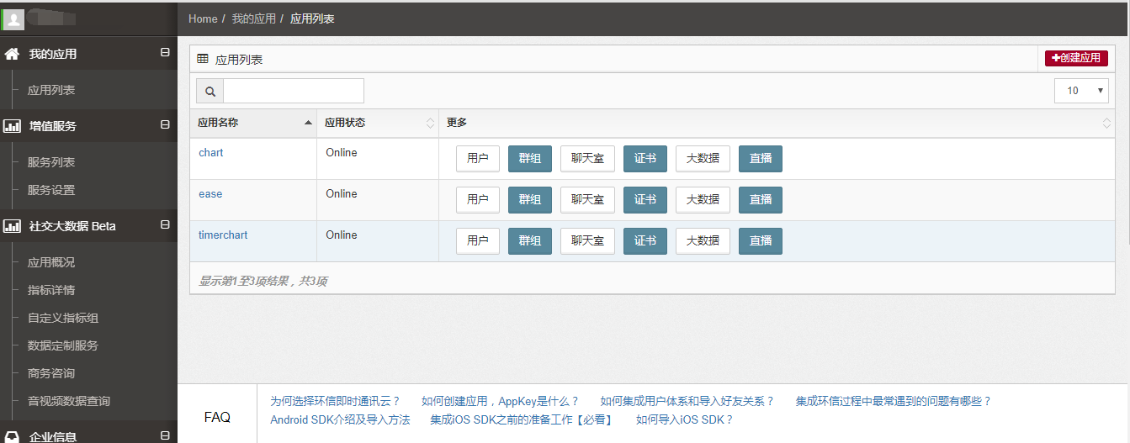Click 证书 button in ease row

(x=645, y=200)
